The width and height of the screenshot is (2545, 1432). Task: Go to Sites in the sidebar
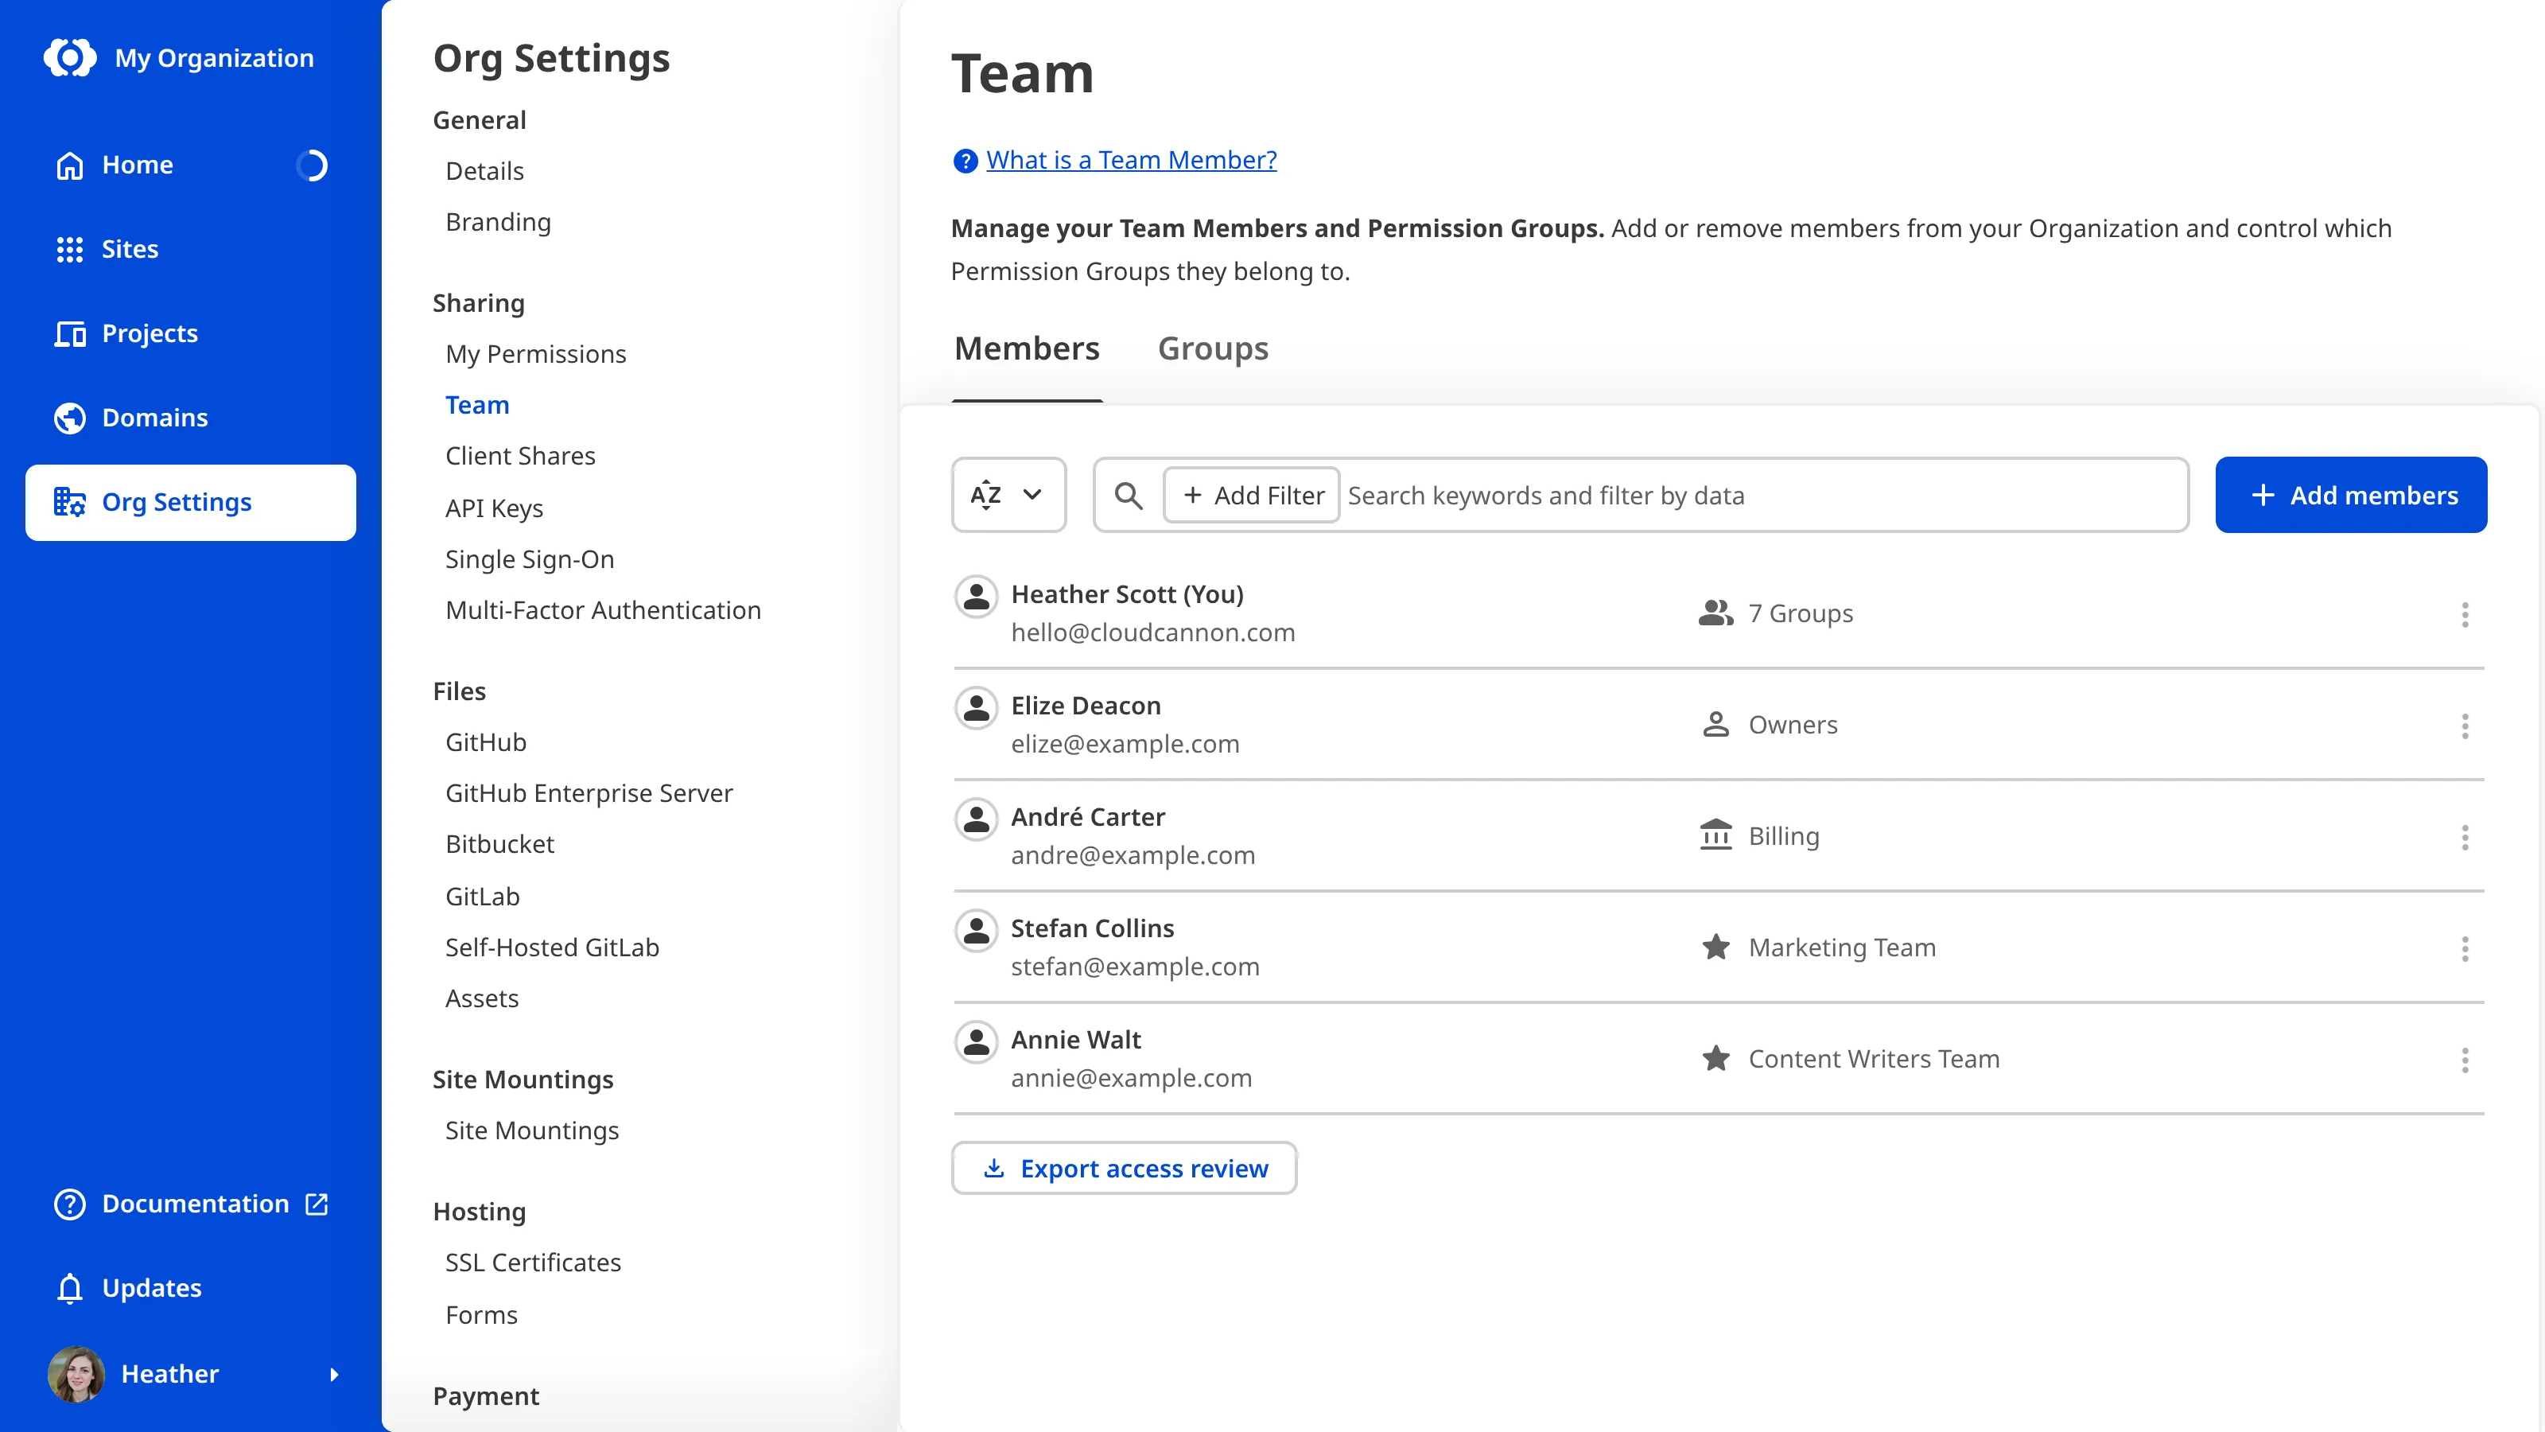coord(191,249)
